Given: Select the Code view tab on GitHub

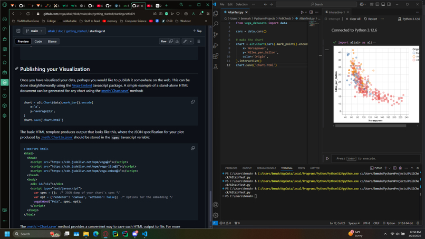Looking at the screenshot, I should click(38, 42).
